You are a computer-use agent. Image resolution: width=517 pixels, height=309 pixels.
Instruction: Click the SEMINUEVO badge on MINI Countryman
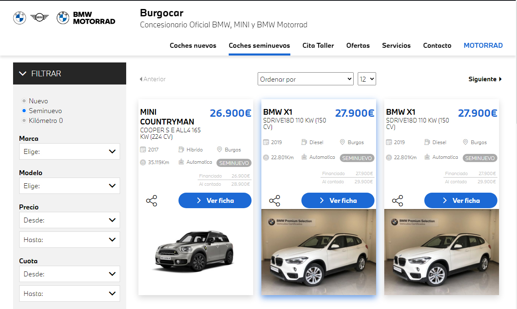(x=234, y=163)
